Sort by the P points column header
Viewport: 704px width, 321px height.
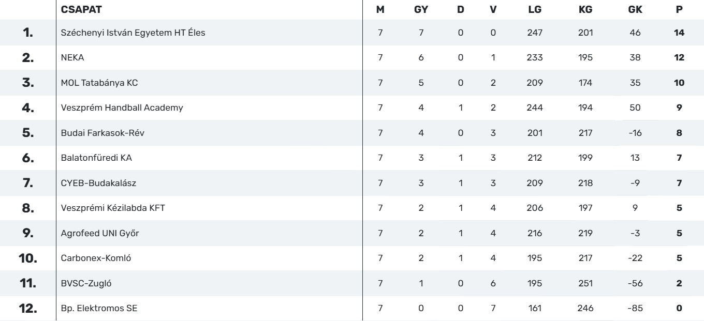click(x=679, y=9)
